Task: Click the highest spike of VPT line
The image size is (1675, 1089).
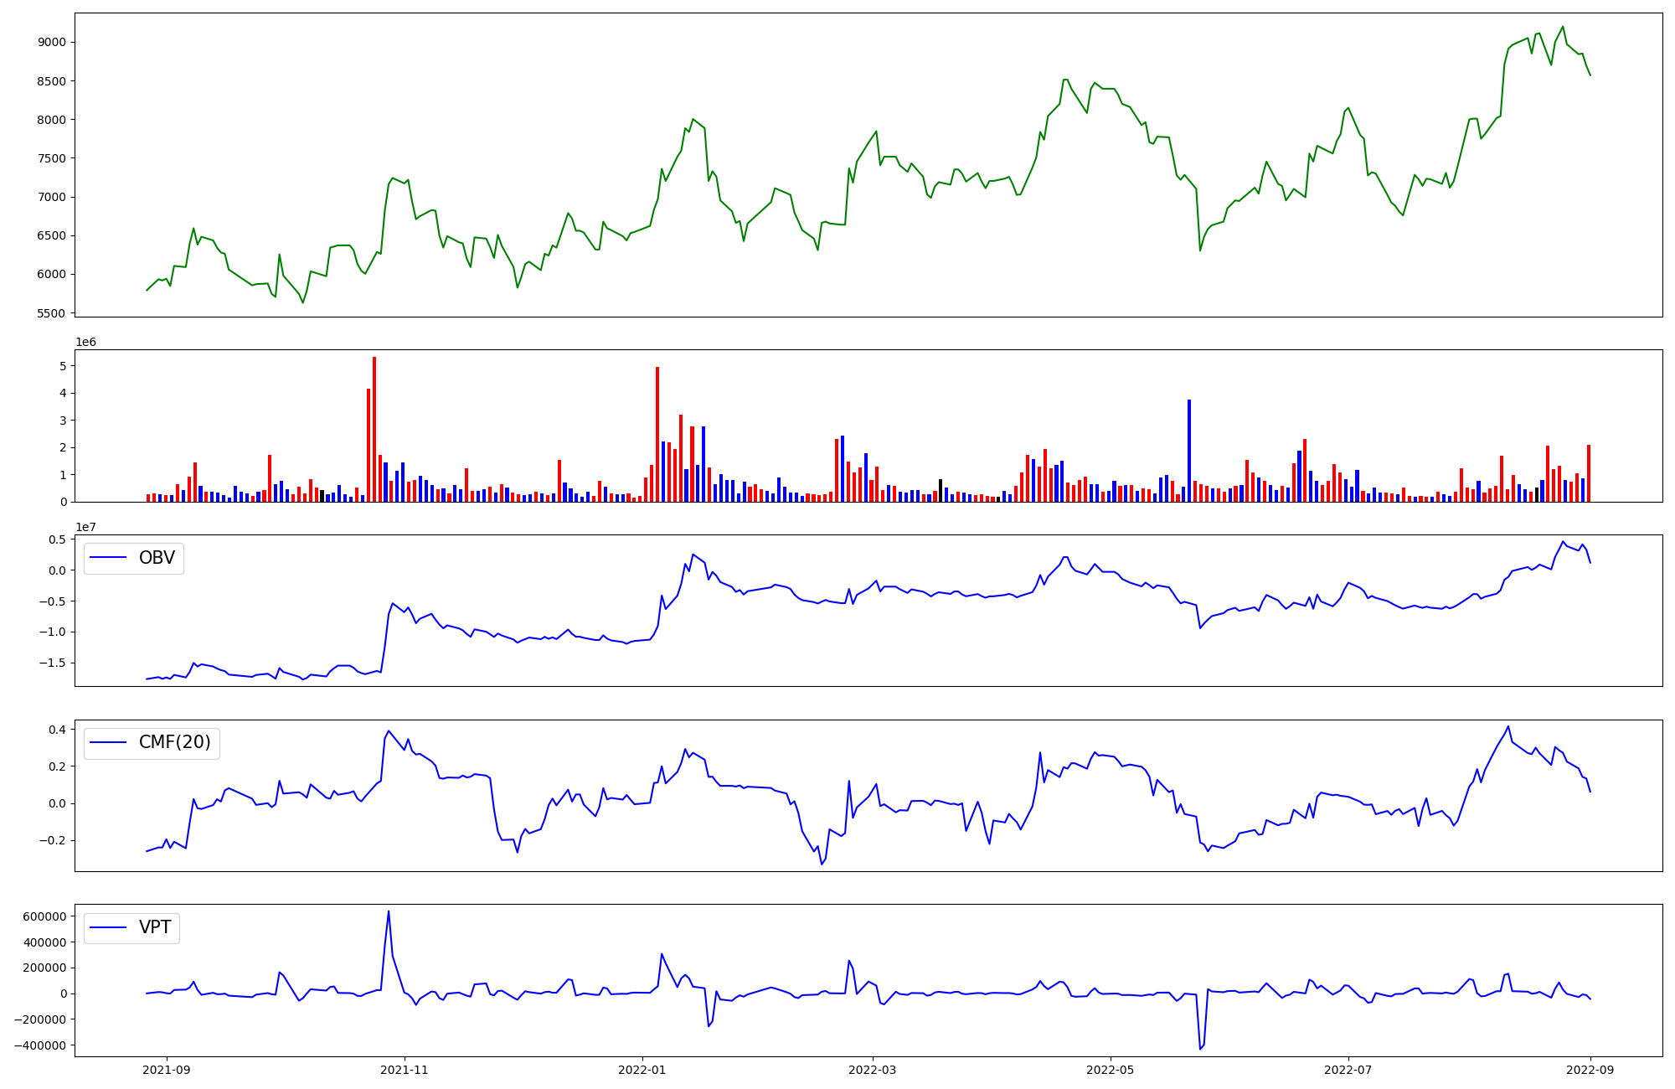Action: click(388, 912)
